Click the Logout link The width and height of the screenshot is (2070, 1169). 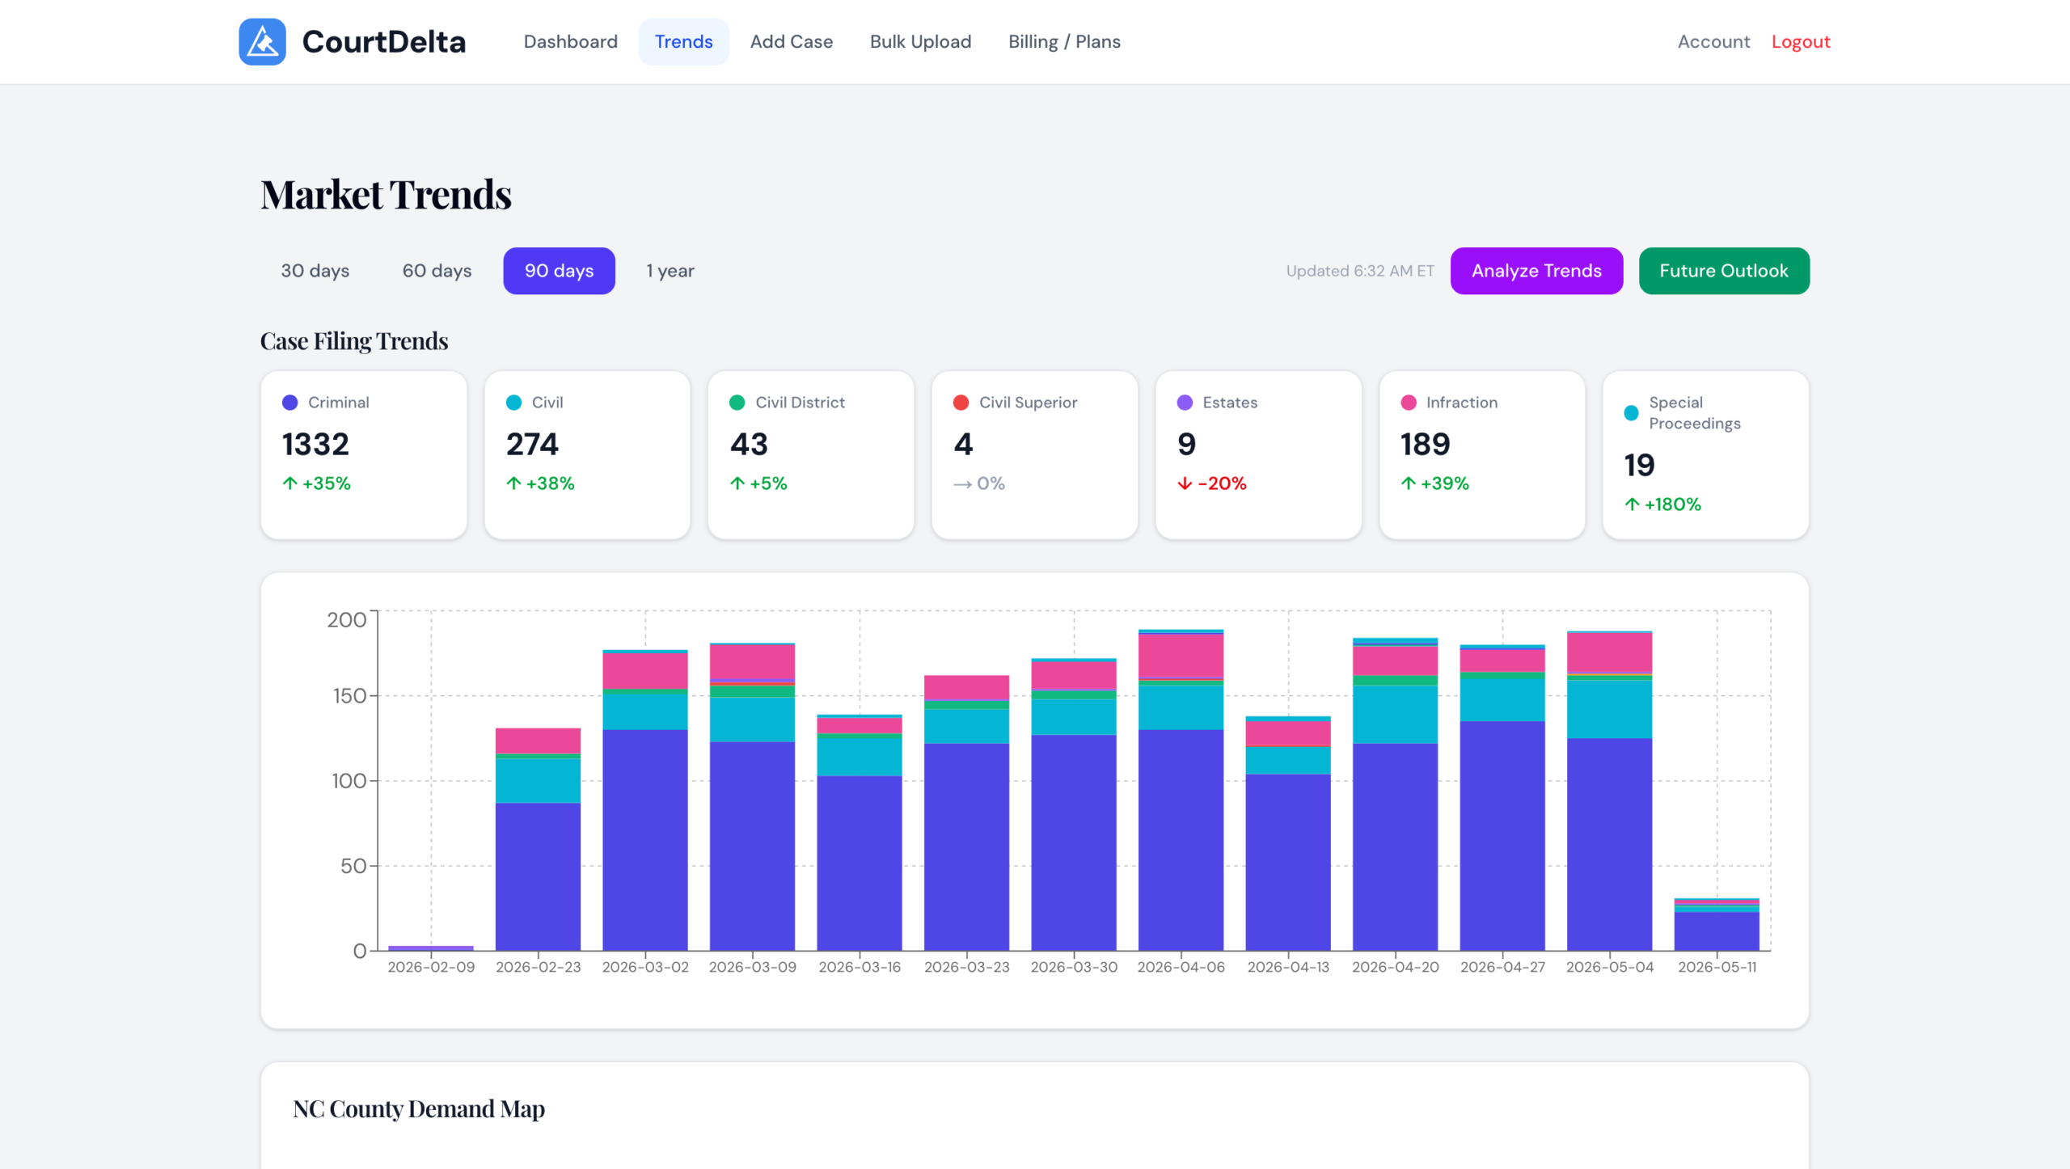coord(1801,41)
